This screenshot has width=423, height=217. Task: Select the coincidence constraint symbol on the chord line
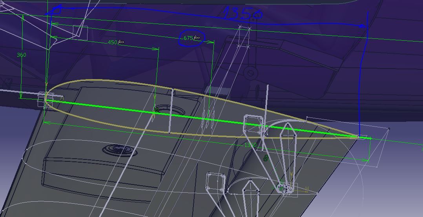(157, 110)
